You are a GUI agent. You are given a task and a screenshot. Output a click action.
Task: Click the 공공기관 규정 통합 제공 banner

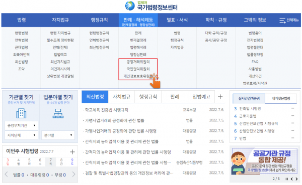[265, 161]
